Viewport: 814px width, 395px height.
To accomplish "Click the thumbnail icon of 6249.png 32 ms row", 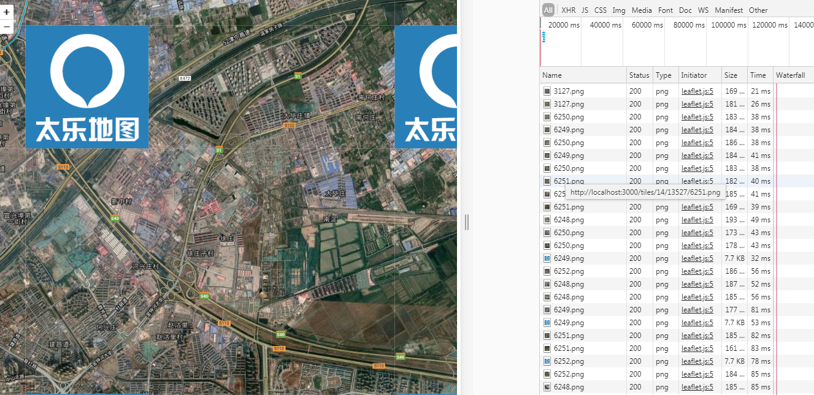I will (x=547, y=258).
